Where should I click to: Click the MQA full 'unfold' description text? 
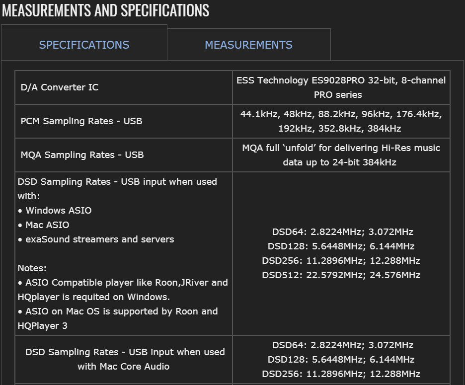pyautogui.click(x=341, y=155)
